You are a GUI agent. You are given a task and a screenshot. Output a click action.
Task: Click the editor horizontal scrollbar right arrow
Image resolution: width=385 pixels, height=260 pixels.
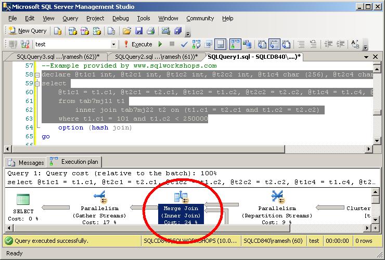(368, 149)
